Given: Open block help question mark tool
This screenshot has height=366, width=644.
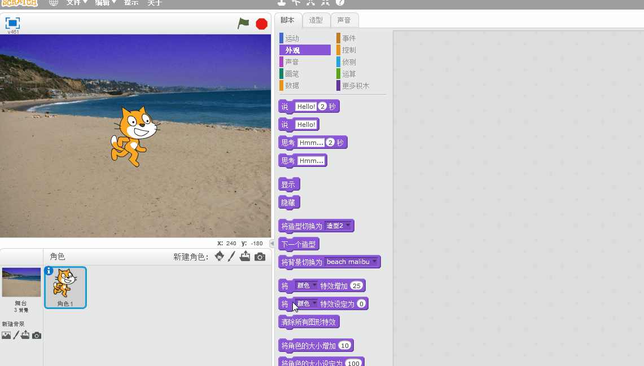Looking at the screenshot, I should click(x=340, y=2).
